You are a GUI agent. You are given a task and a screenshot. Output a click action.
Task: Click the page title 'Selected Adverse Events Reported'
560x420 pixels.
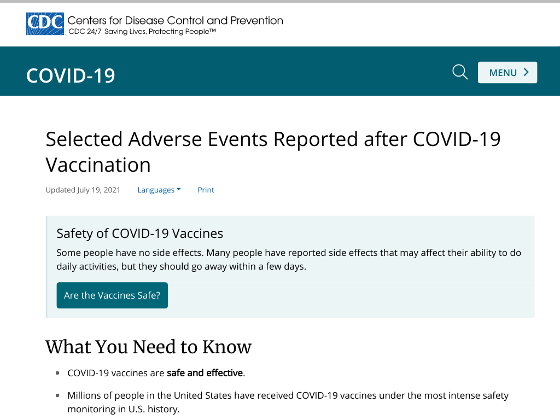pos(273,152)
